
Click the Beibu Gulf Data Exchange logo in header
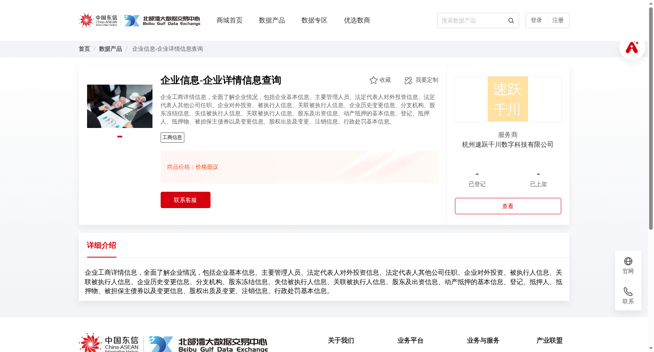(162, 20)
